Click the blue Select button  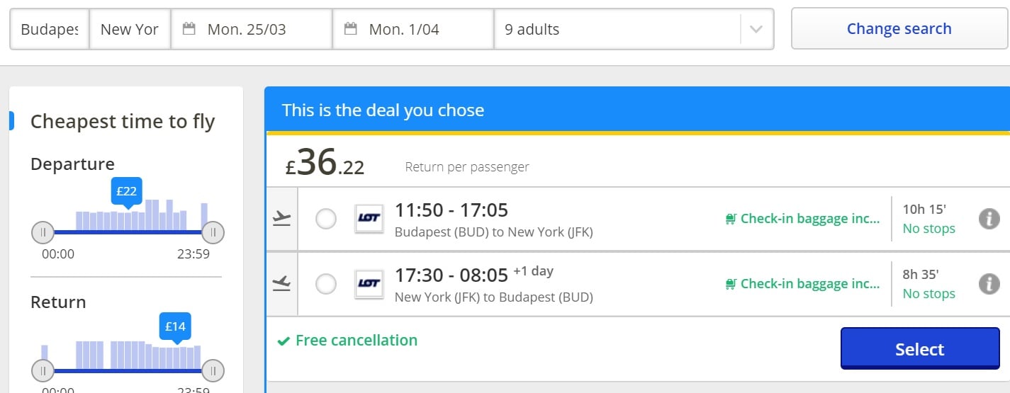[920, 348]
